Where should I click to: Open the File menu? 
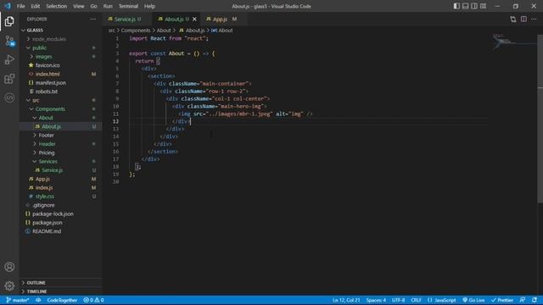tap(20, 6)
